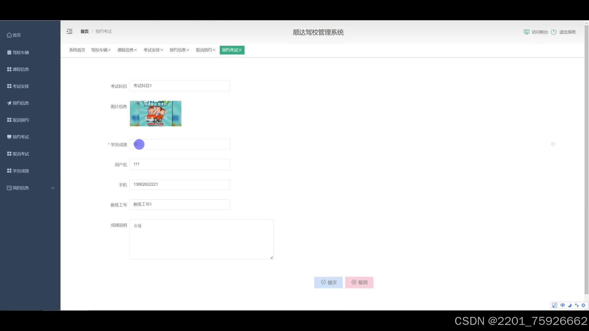Switch to the 系统首页 tab
Viewport: 589px width, 331px height.
77,50
